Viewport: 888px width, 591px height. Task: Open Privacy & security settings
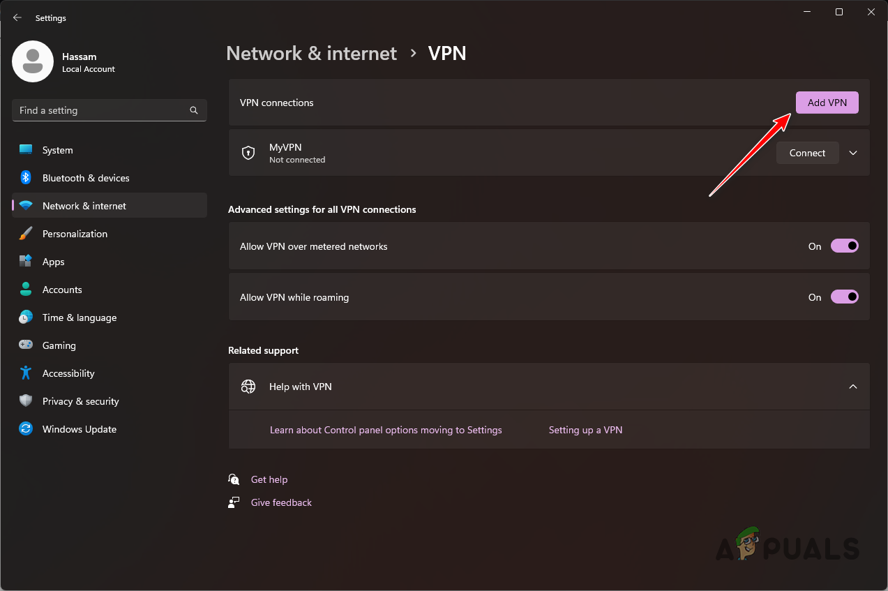[x=25, y=401]
